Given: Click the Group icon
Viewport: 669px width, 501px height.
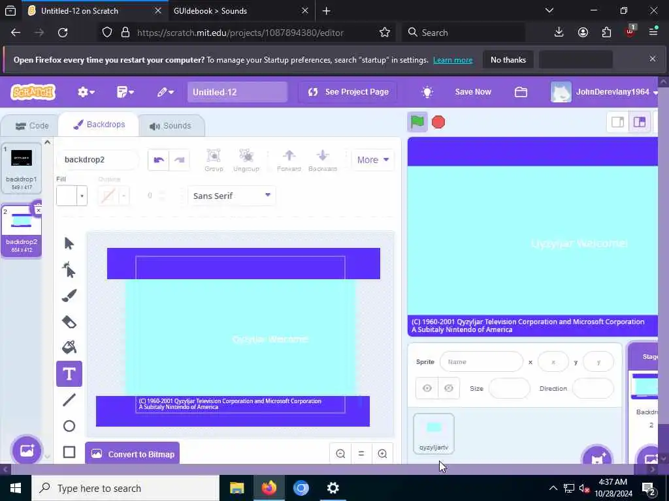Looking at the screenshot, I should 214,160.
